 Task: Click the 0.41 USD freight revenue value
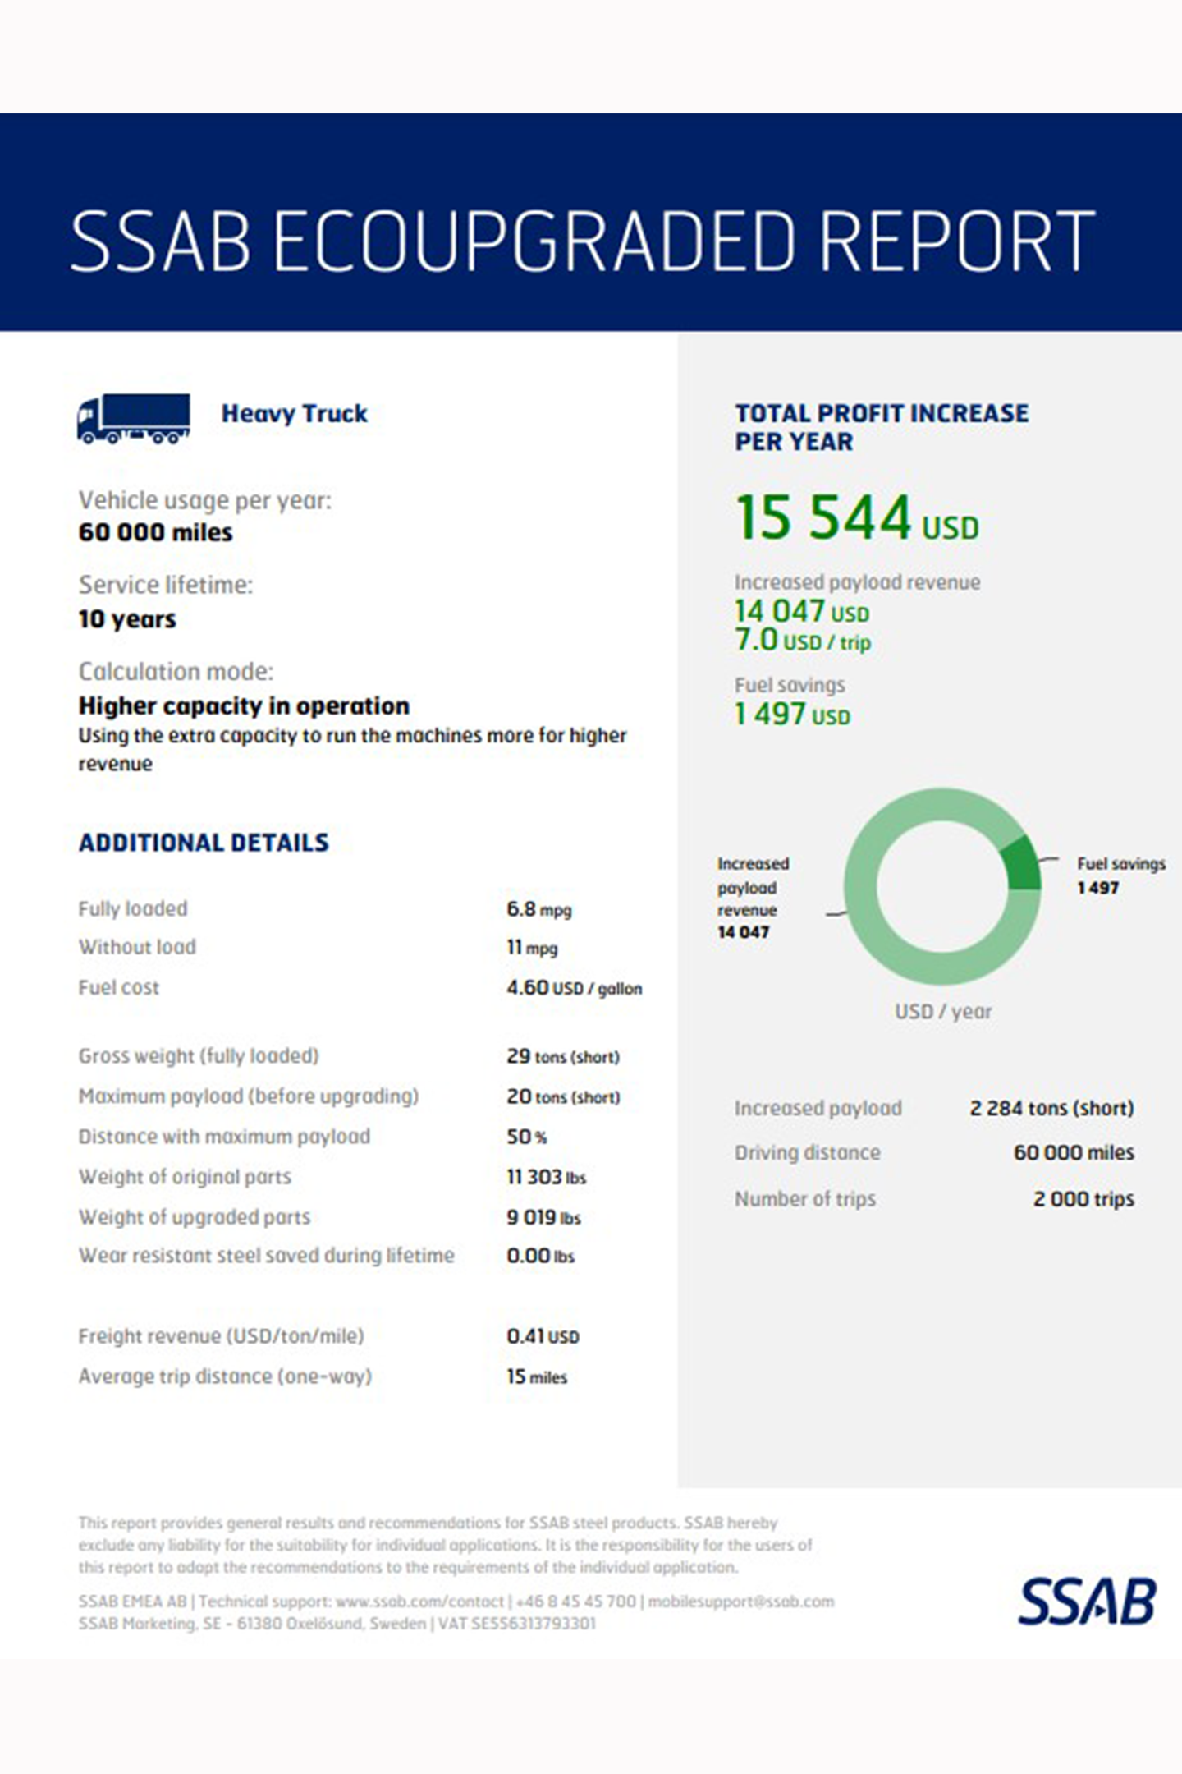[x=543, y=1336]
